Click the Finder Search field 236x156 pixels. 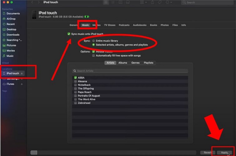(207, 2)
